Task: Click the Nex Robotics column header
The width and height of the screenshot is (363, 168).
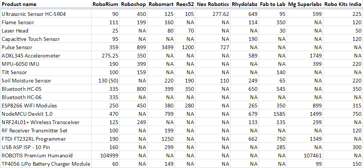Action: coord(213,4)
